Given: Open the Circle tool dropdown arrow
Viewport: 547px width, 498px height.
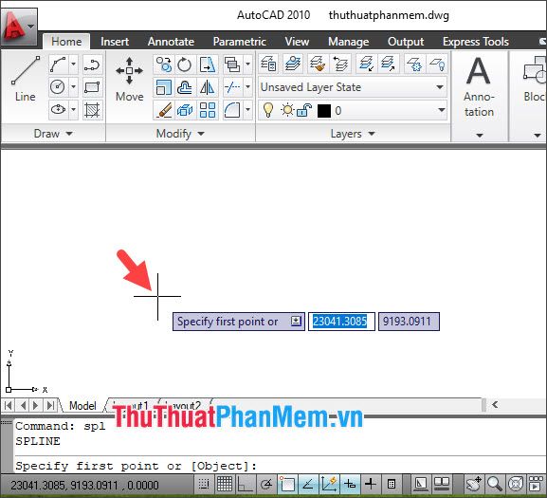Looking at the screenshot, I should 74,87.
